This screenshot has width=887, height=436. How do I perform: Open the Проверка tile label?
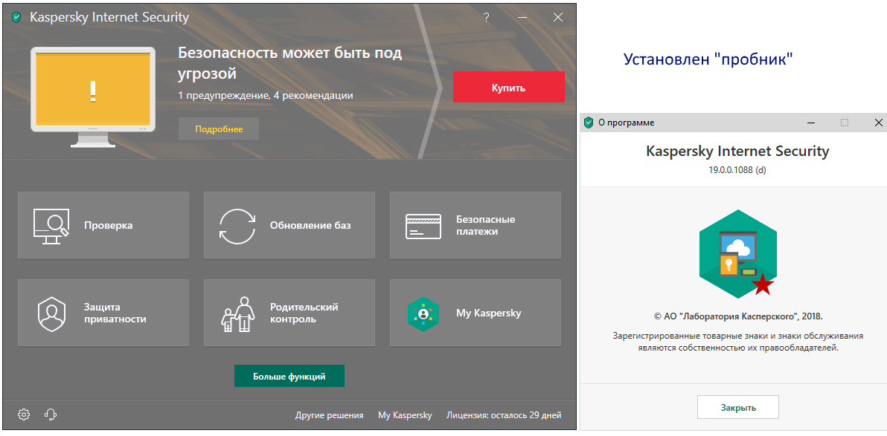pos(109,225)
